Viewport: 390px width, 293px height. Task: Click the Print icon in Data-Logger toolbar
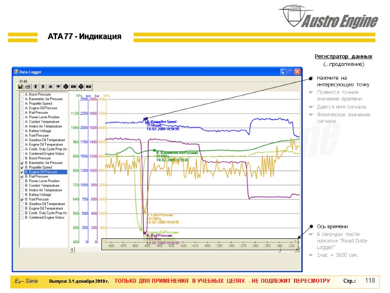click(28, 87)
